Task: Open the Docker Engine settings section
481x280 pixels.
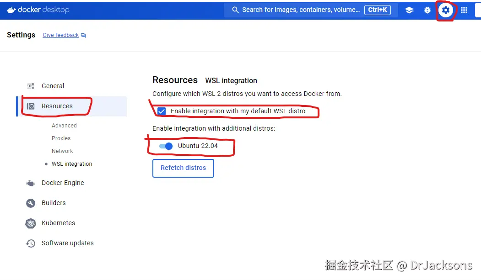Action: click(x=71, y=183)
